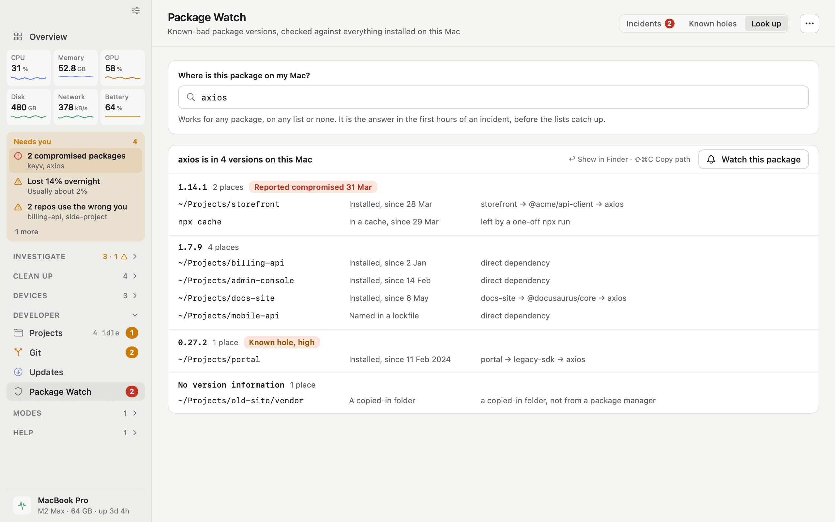Expand the CLEAN UP section
The image size is (835, 522).
[76, 276]
